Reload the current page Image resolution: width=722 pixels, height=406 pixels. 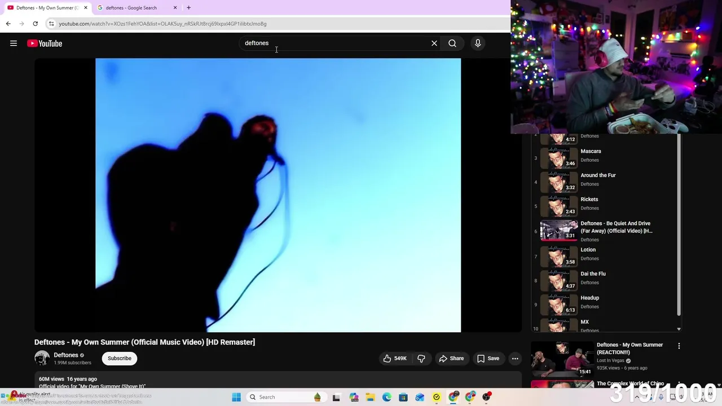[35, 24]
